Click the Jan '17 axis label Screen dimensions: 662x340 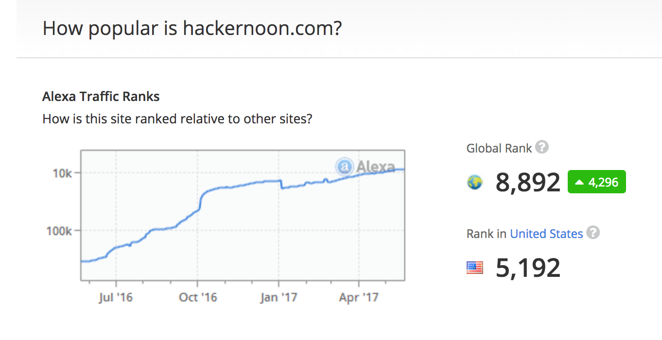click(x=278, y=297)
